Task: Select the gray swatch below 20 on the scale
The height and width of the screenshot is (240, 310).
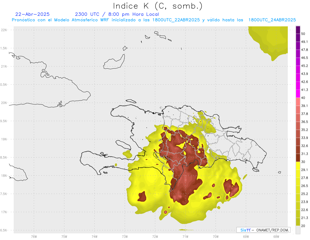Action: point(298,230)
